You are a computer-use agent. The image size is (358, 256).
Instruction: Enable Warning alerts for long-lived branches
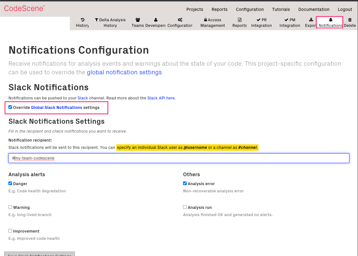pos(10,207)
